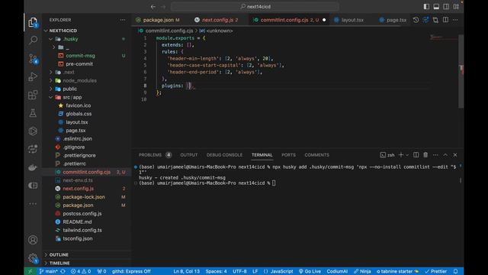Click the main branch status item
The height and width of the screenshot is (275, 488).
[49, 271]
